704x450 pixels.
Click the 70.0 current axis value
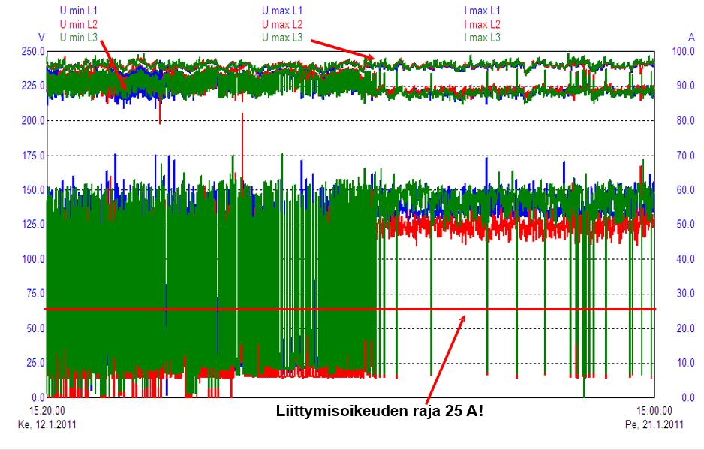685,156
